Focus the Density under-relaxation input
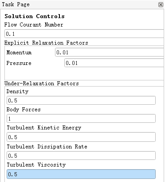The width and height of the screenshot is (165, 182). [x=81, y=100]
